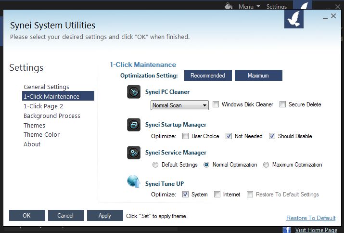The height and width of the screenshot is (233, 344).
Task: Switch to 1-Click Page 2 settings
Action: coord(43,106)
